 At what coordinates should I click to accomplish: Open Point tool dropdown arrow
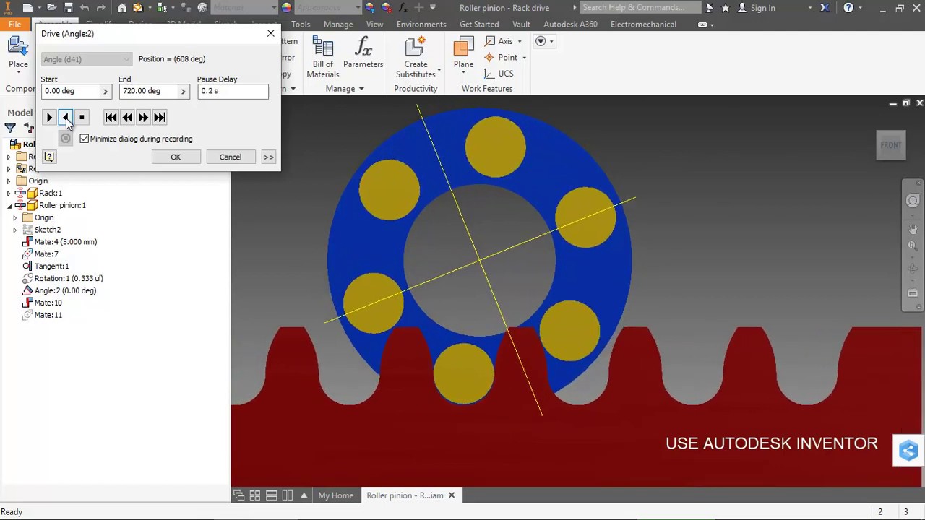524,58
